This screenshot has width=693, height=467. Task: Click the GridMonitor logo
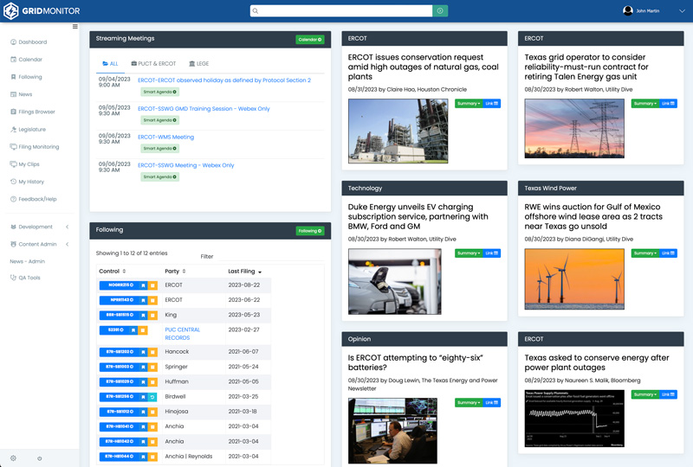[x=42, y=10]
